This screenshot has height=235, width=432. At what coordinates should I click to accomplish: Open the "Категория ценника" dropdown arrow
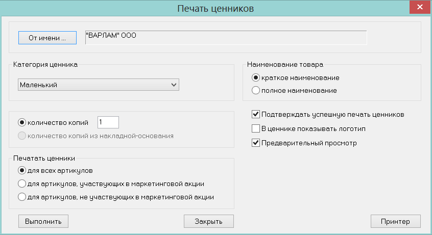174,85
